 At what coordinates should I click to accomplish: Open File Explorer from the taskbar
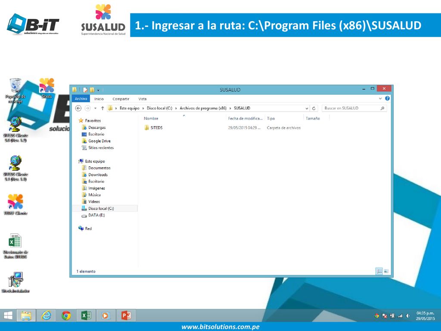[x=26, y=315]
